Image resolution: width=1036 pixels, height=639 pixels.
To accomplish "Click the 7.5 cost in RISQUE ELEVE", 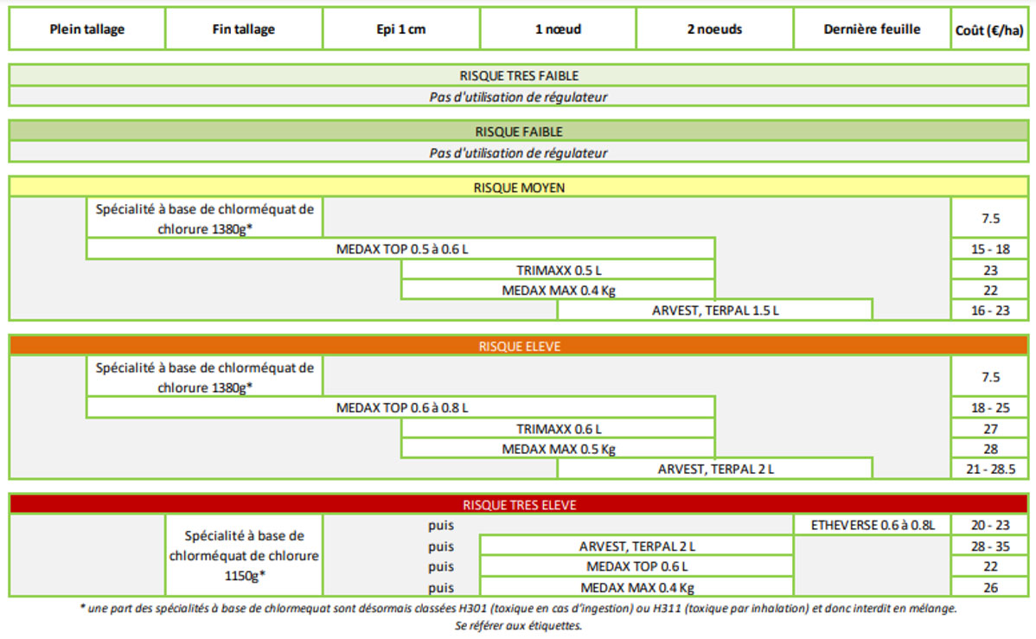I will click(x=990, y=377).
